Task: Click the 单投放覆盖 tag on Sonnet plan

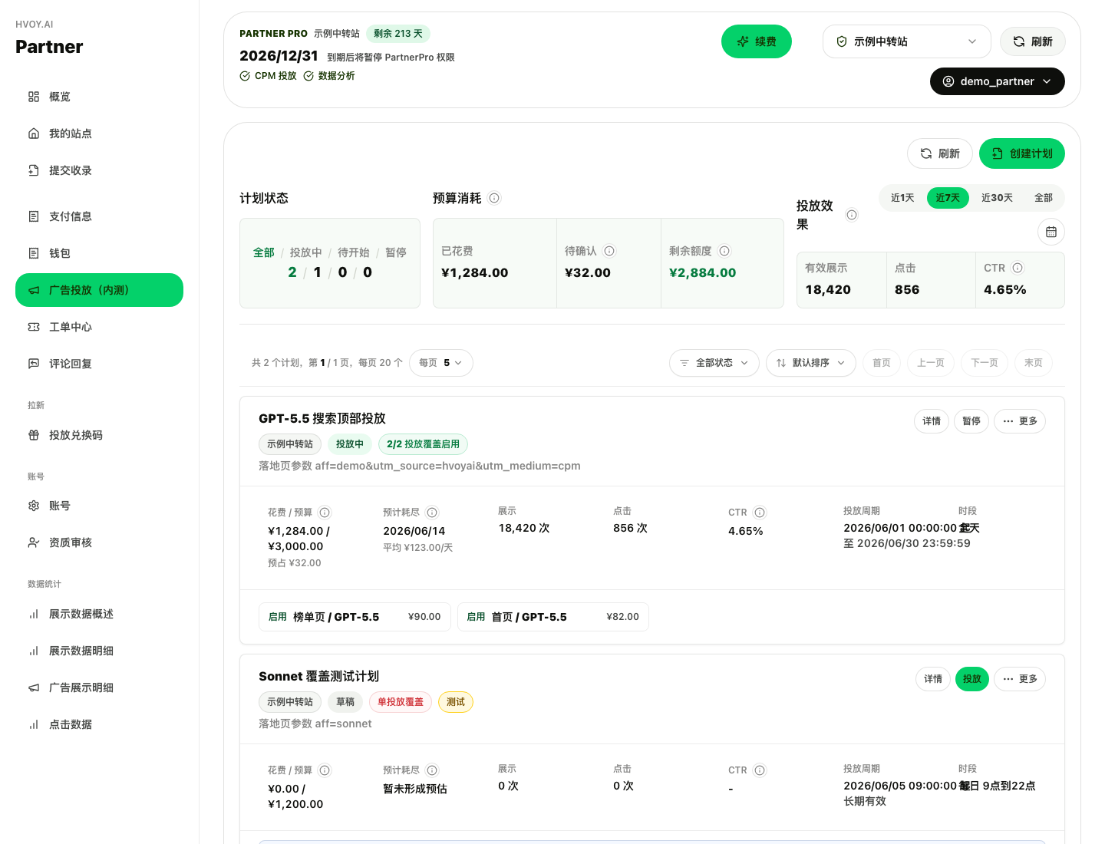Action: 401,702
